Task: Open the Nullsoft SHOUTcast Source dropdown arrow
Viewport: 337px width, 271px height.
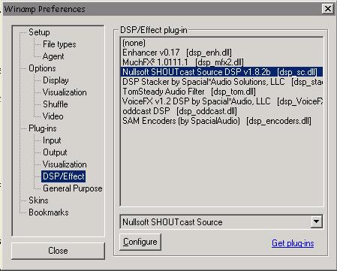Action: (317, 221)
